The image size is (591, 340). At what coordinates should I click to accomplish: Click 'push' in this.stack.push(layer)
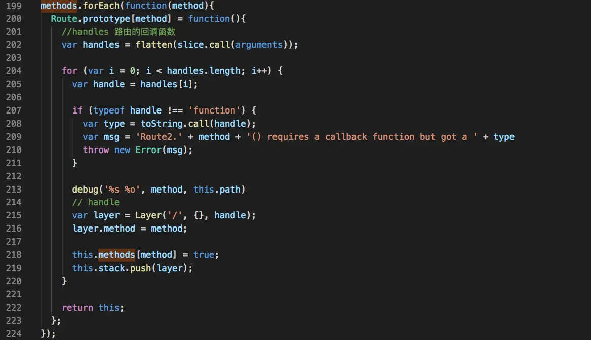141,268
